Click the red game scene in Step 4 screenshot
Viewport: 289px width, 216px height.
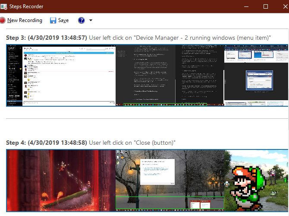tap(60, 181)
